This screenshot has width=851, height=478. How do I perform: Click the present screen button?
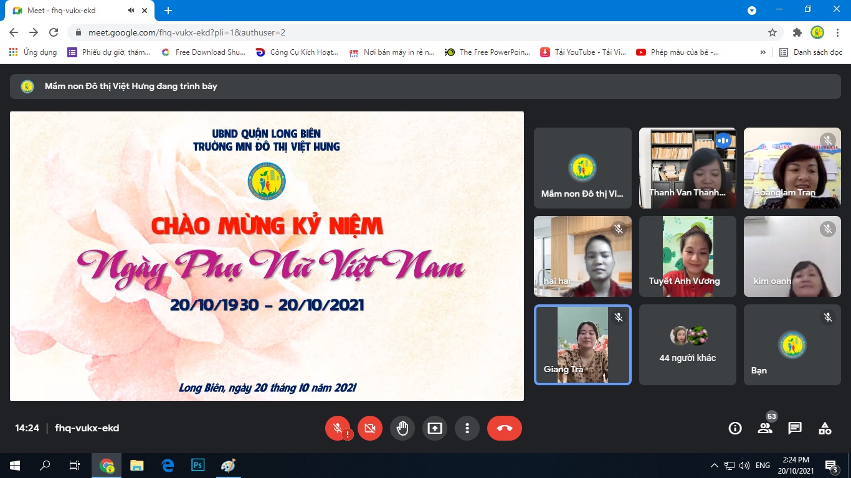(434, 428)
